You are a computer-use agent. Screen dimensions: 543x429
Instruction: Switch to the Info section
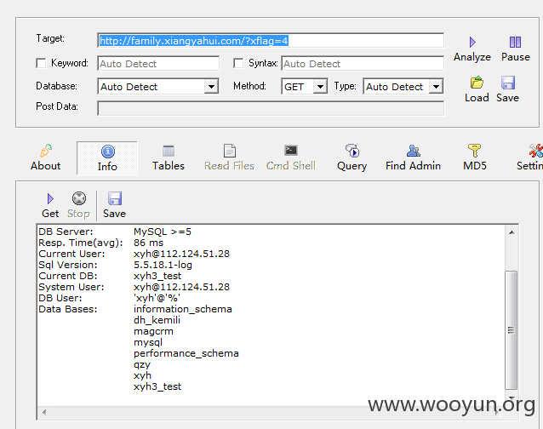pyautogui.click(x=107, y=158)
